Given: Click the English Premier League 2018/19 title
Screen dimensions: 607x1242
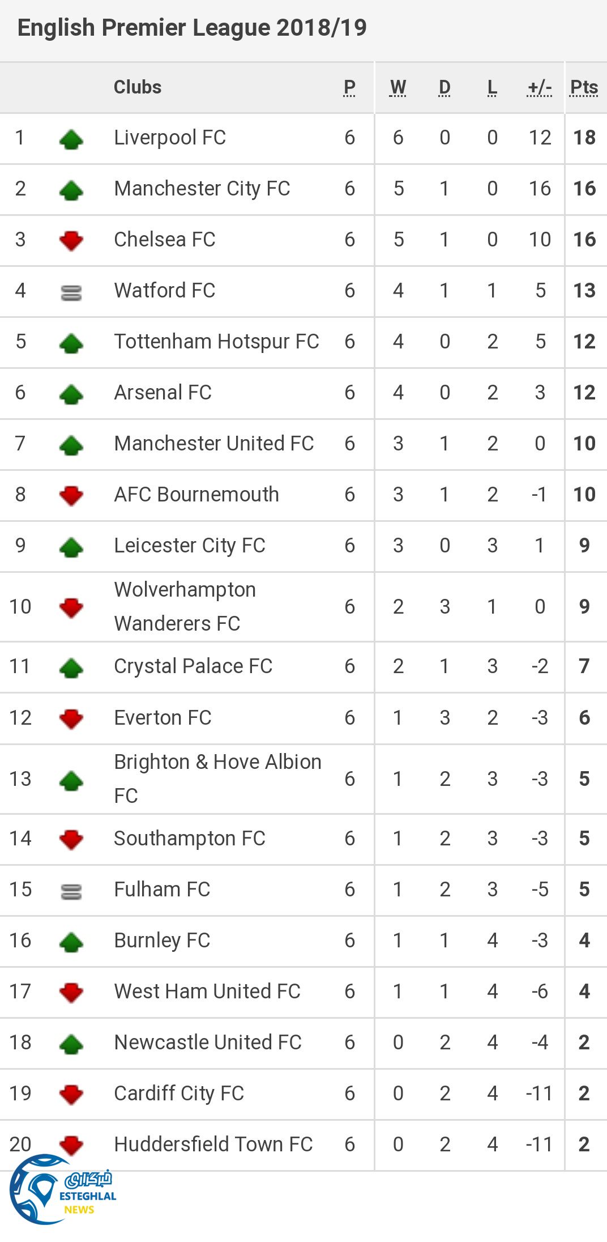Looking at the screenshot, I should (x=192, y=28).
